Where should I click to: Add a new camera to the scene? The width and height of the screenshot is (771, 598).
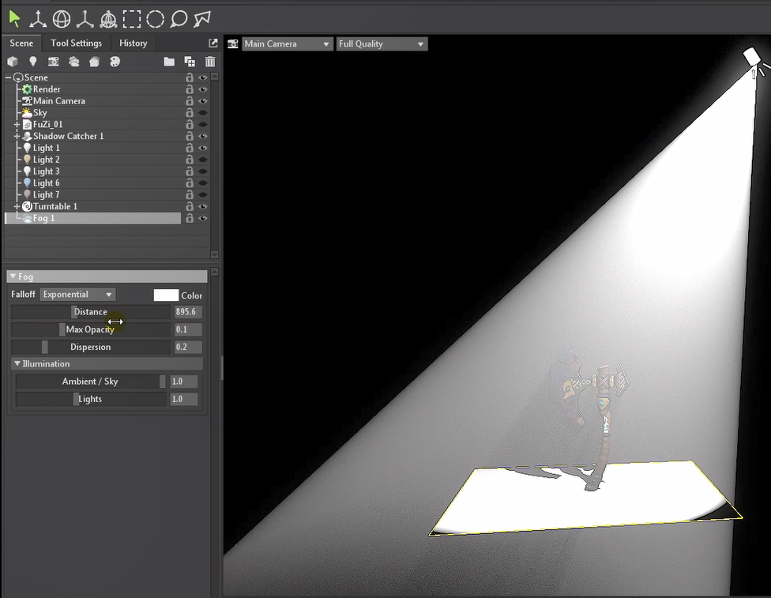click(54, 62)
